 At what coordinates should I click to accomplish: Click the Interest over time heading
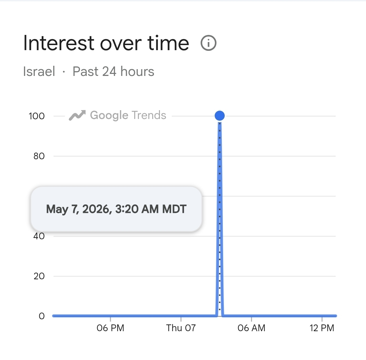point(106,43)
